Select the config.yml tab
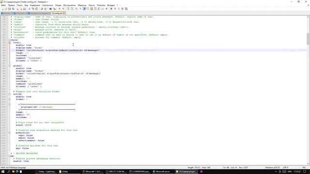310x174 pixels. (x=58, y=14)
